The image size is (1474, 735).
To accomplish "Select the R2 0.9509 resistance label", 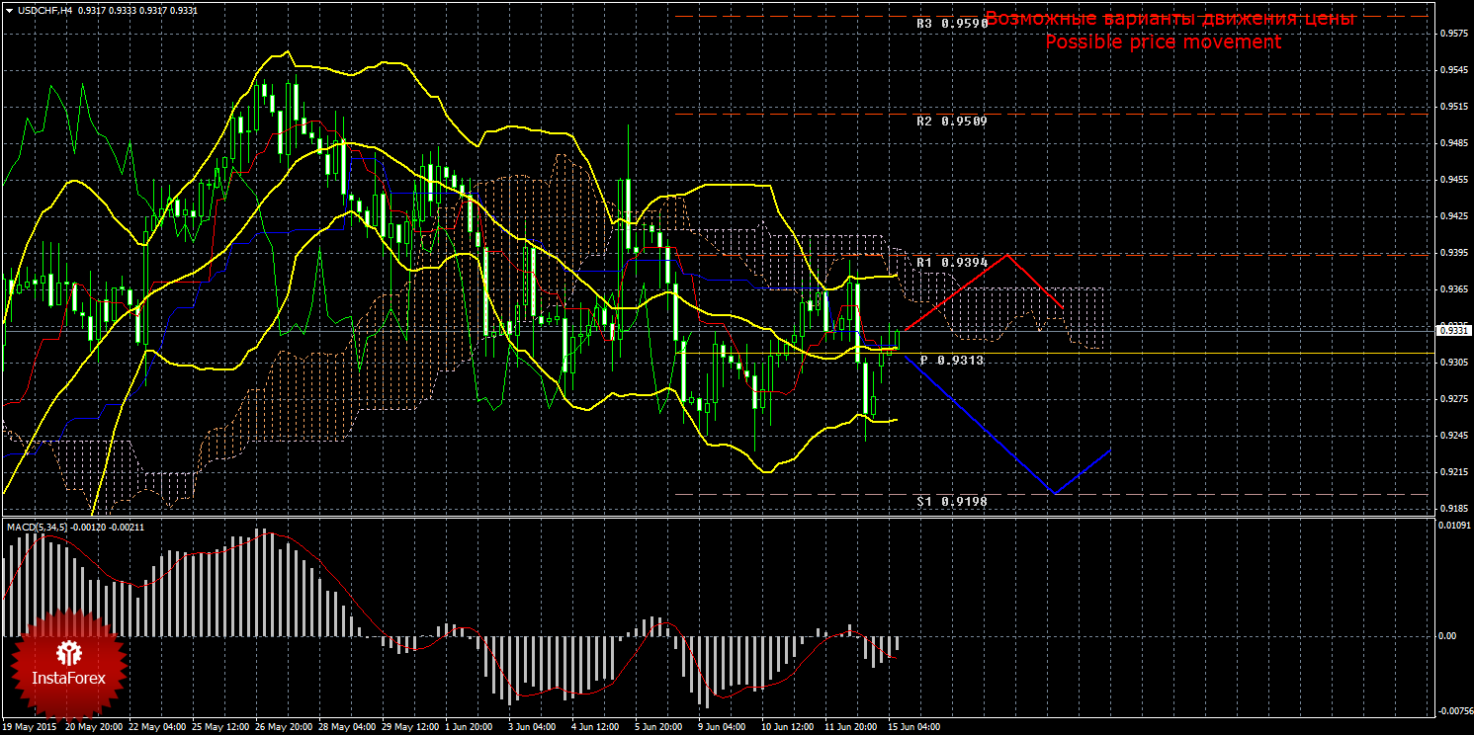I will click(951, 122).
